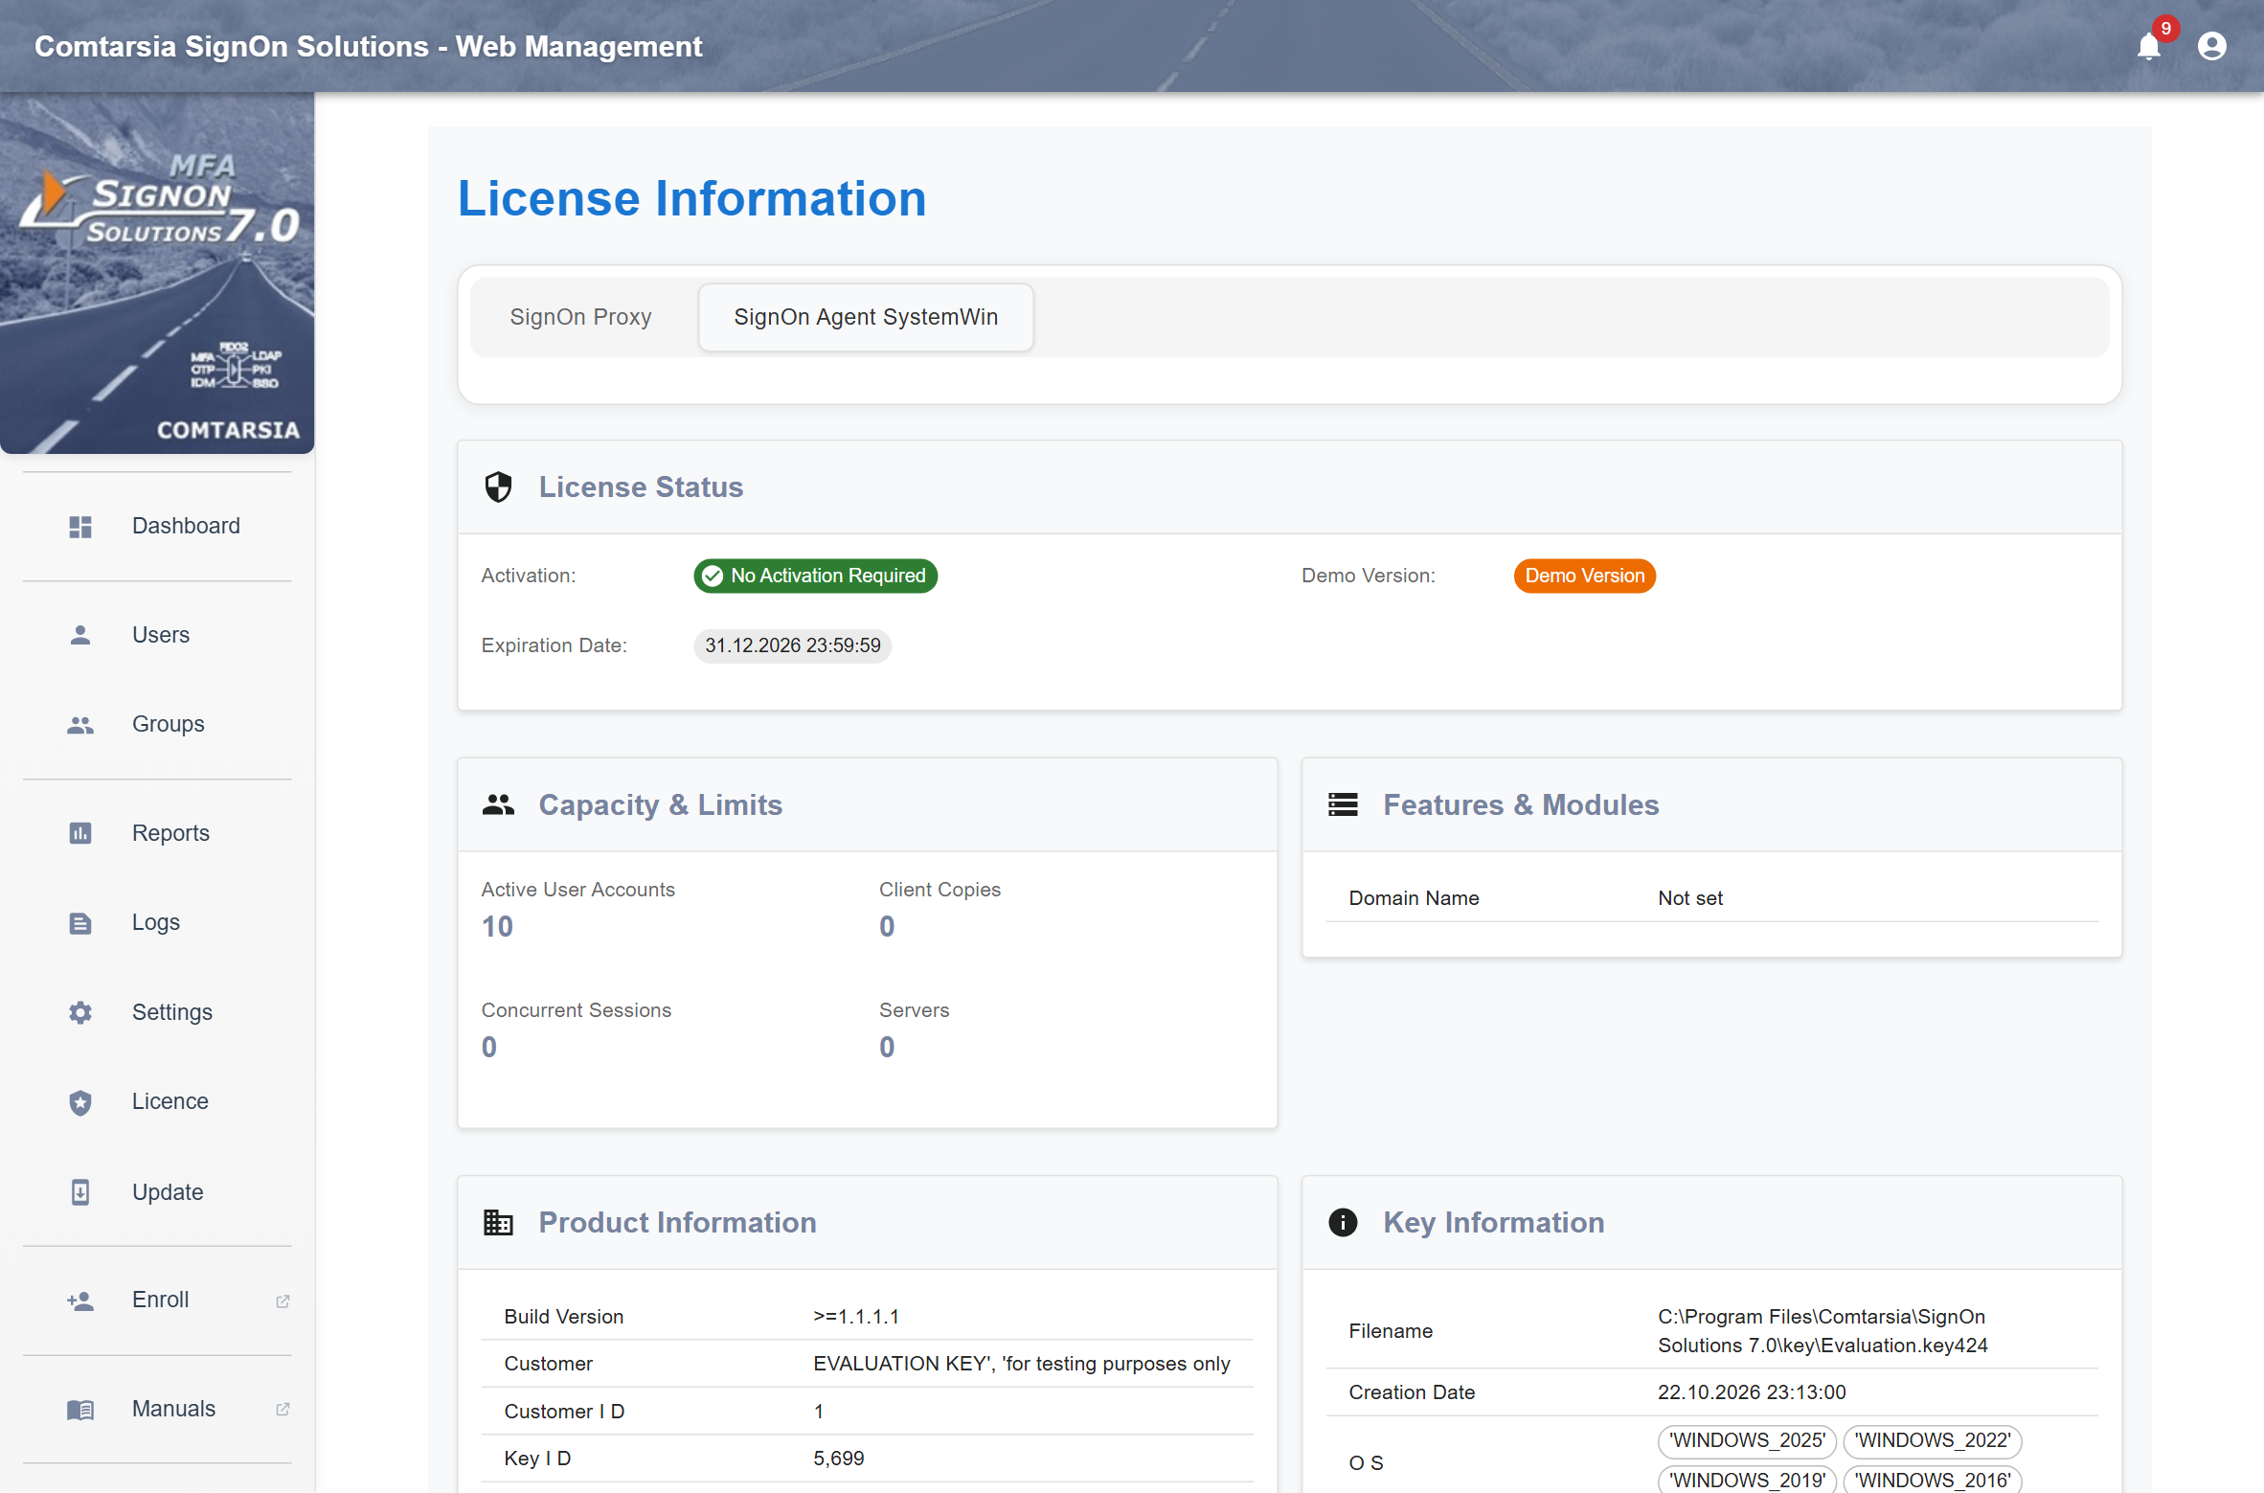Click the Users person icon
The height and width of the screenshot is (1493, 2264).
pyautogui.click(x=80, y=635)
